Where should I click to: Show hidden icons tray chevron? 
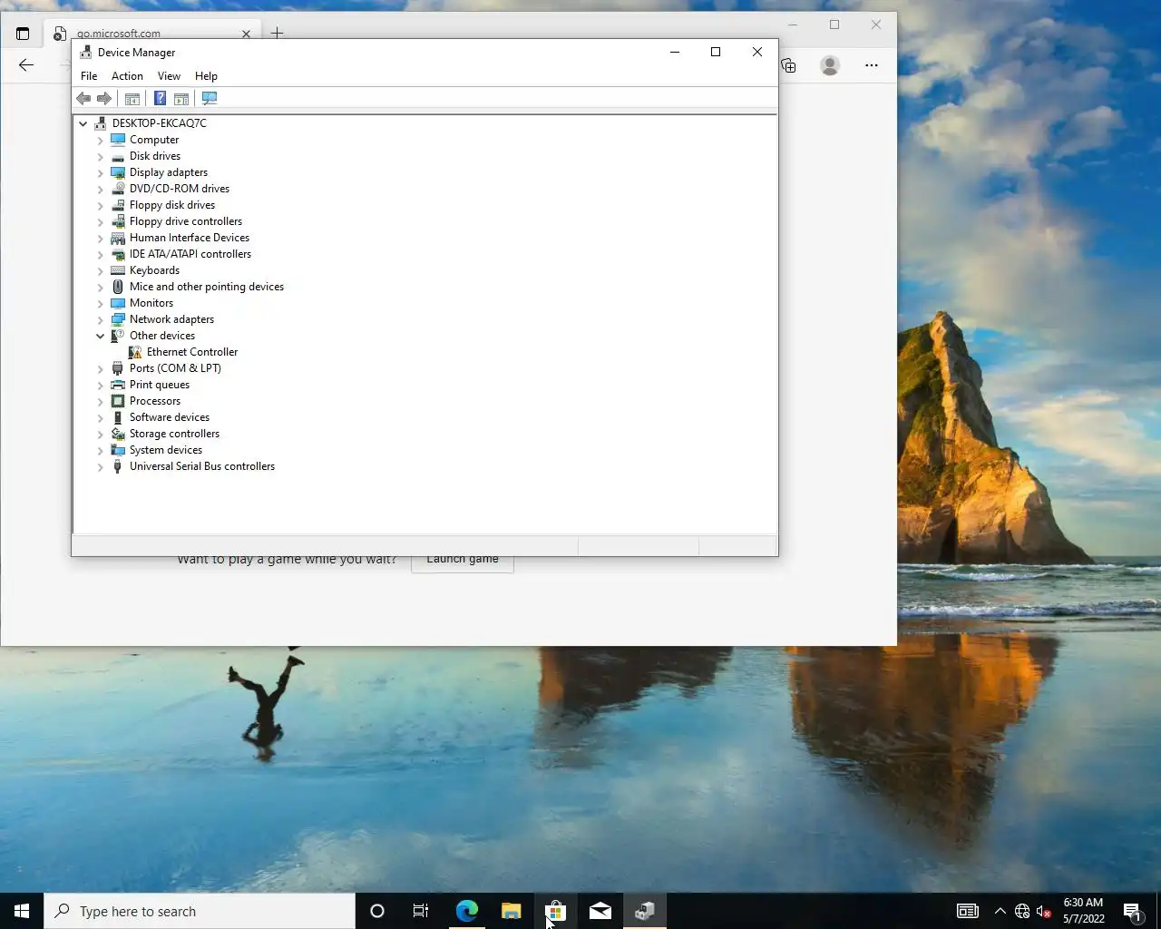pos(1000,911)
